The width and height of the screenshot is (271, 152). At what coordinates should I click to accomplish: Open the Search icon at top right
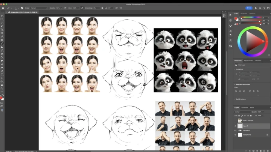(x=260, y=8)
